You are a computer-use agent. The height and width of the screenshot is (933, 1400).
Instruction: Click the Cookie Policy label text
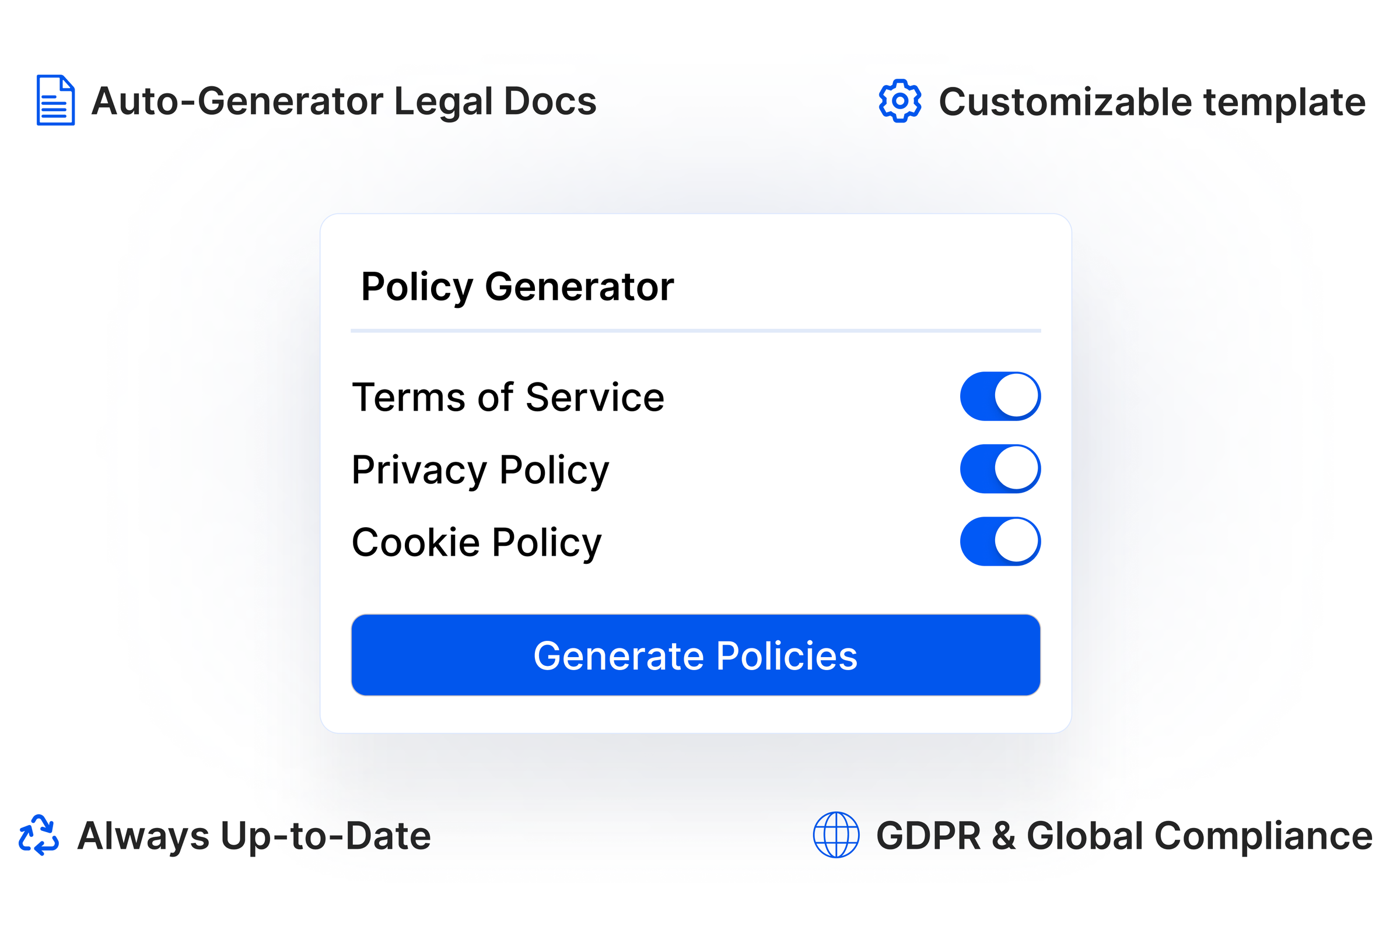click(477, 542)
